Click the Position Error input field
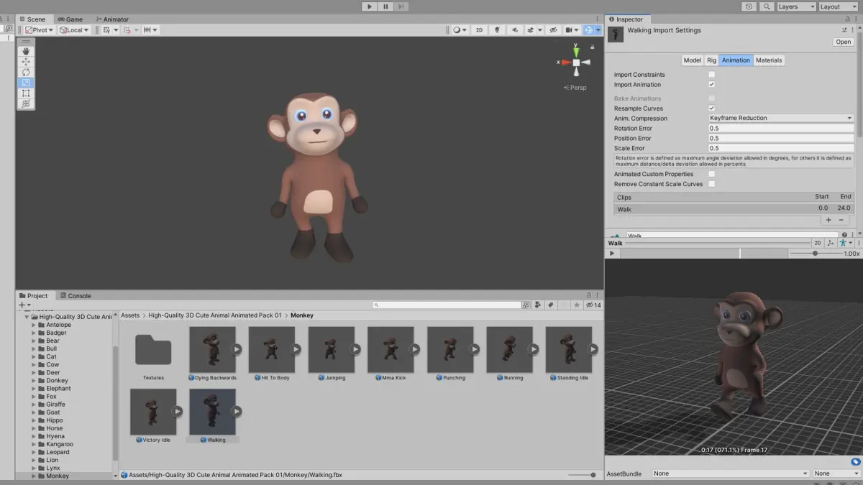The image size is (863, 485). [x=781, y=138]
